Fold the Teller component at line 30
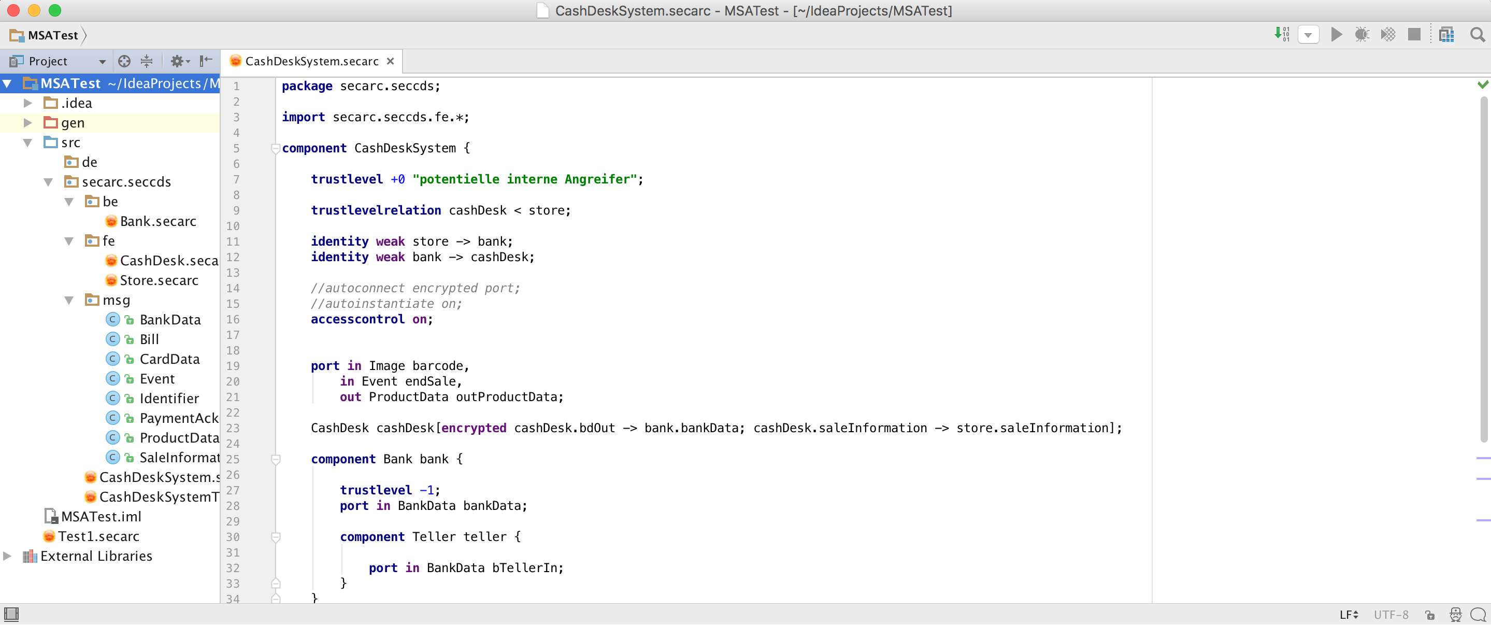 pyautogui.click(x=276, y=537)
